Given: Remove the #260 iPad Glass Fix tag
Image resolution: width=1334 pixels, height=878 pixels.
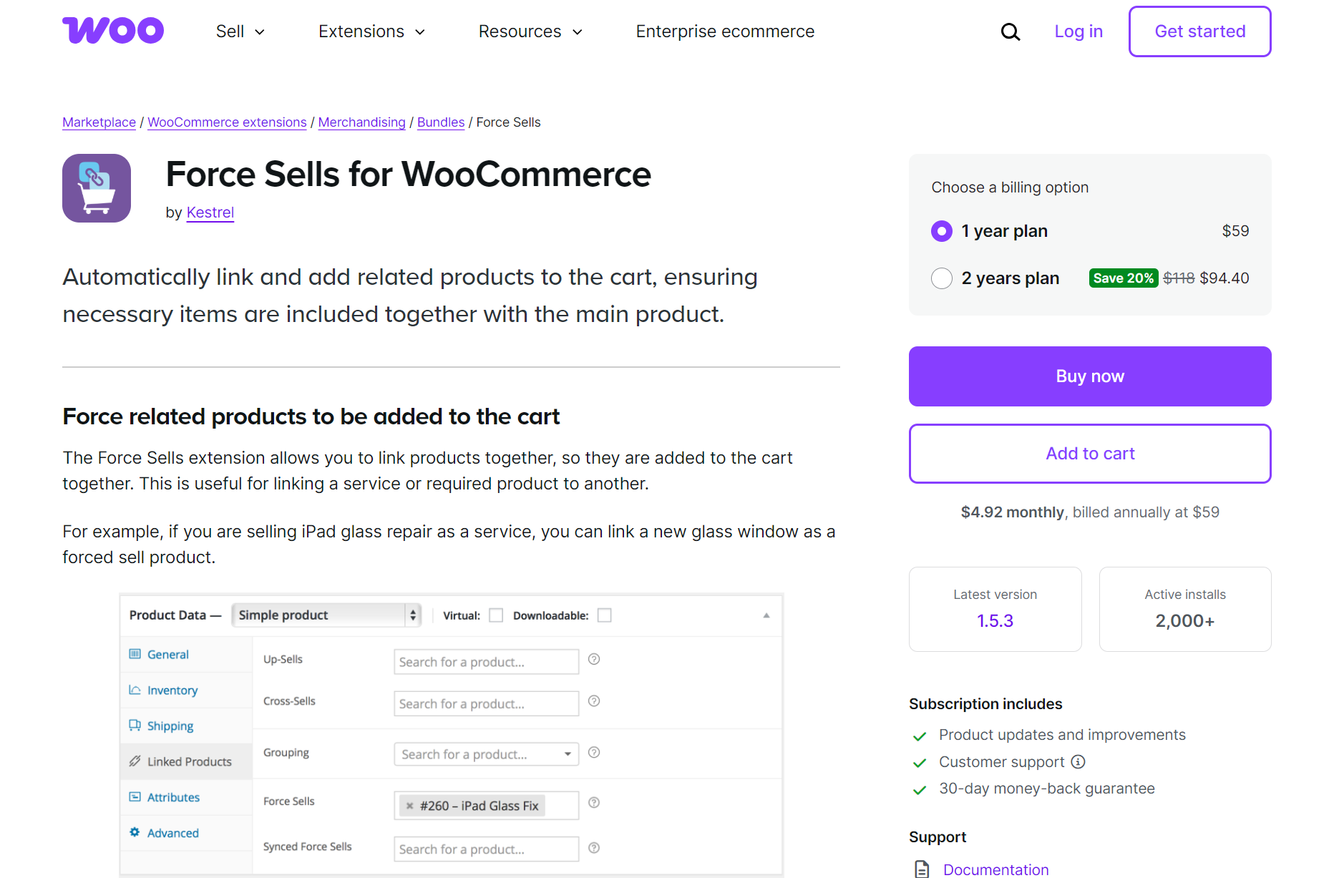Looking at the screenshot, I should click(410, 806).
